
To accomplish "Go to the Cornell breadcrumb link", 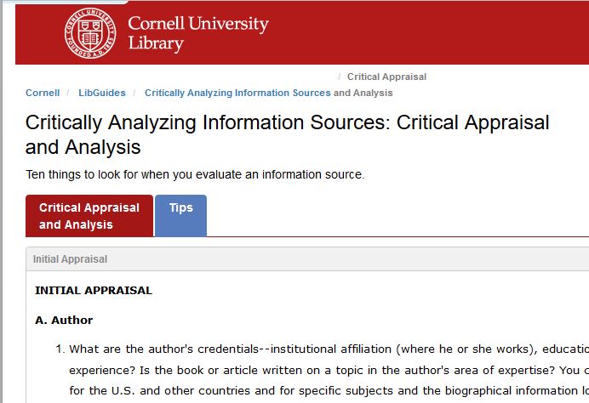I will click(x=43, y=93).
